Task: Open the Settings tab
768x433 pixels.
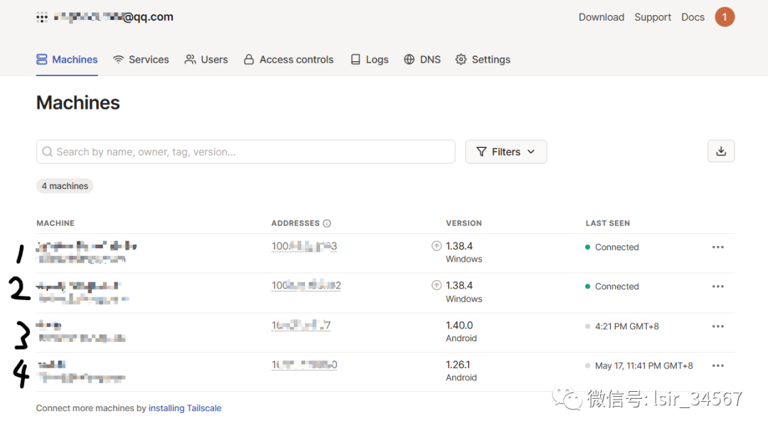Action: pos(483,60)
